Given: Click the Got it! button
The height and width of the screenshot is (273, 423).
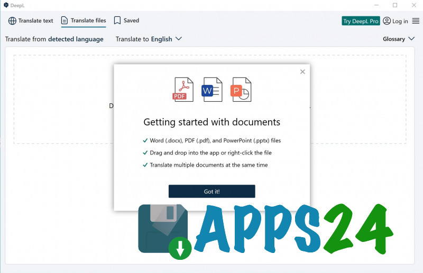Looking at the screenshot, I should [212, 191].
